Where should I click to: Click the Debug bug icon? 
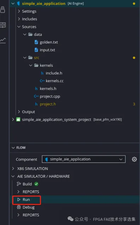[19, 207]
